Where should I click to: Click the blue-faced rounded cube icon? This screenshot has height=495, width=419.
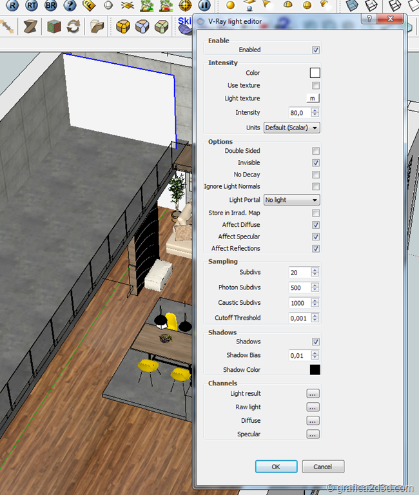click(142, 27)
